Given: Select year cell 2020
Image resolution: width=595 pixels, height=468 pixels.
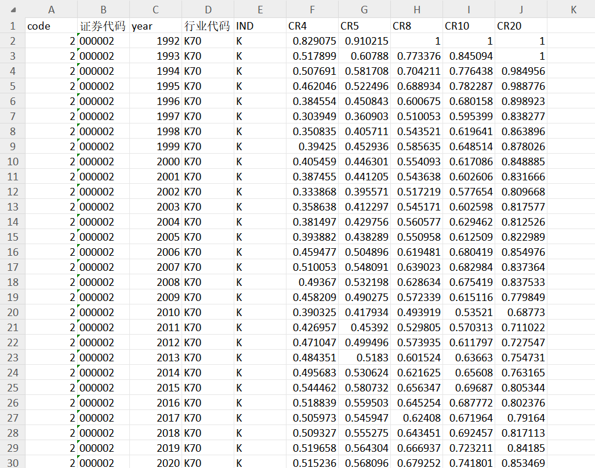Looking at the screenshot, I should (x=155, y=462).
